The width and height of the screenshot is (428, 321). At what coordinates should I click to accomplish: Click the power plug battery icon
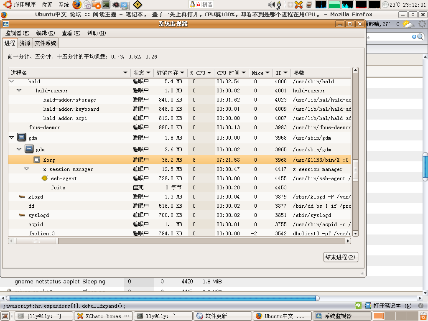click(x=279, y=5)
